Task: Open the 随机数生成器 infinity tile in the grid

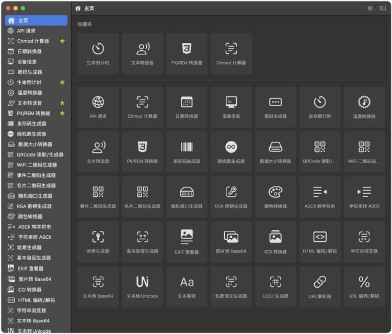Action: coord(231,151)
